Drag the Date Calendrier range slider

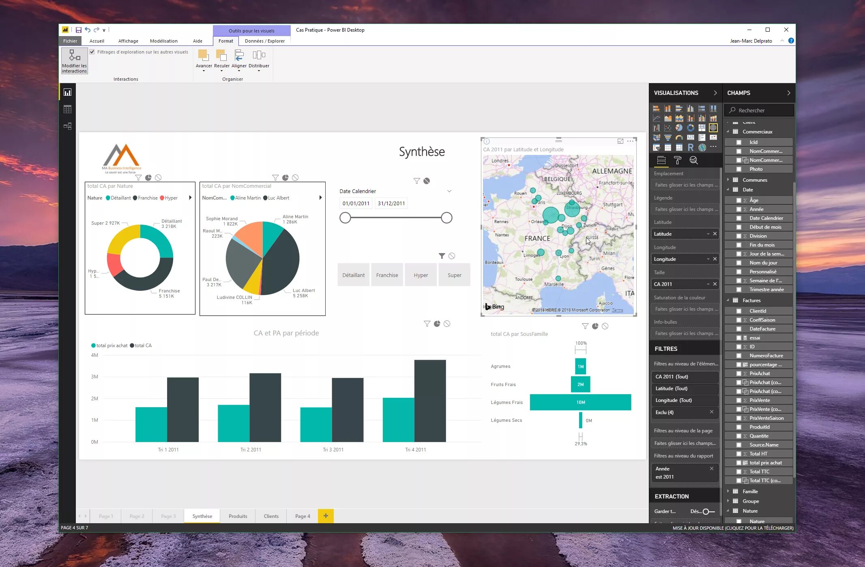(x=346, y=217)
